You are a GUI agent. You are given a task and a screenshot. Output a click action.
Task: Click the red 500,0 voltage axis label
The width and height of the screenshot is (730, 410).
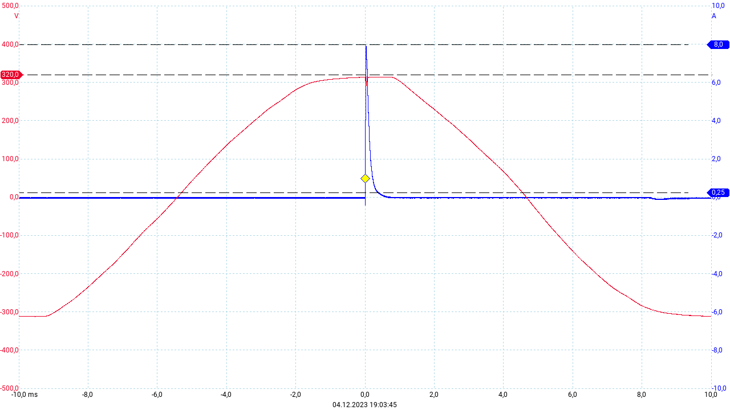pyautogui.click(x=10, y=6)
